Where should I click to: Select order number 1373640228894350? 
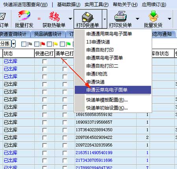pos(94,130)
